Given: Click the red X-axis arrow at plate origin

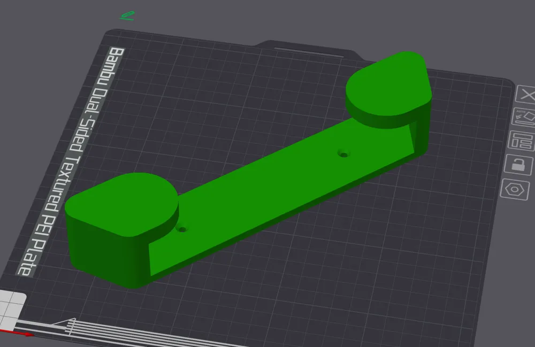Looking at the screenshot, I should [x=27, y=334].
